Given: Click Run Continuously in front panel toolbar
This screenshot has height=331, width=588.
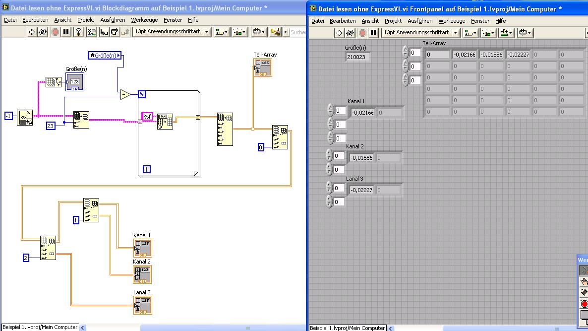Looking at the screenshot, I should [x=351, y=33].
